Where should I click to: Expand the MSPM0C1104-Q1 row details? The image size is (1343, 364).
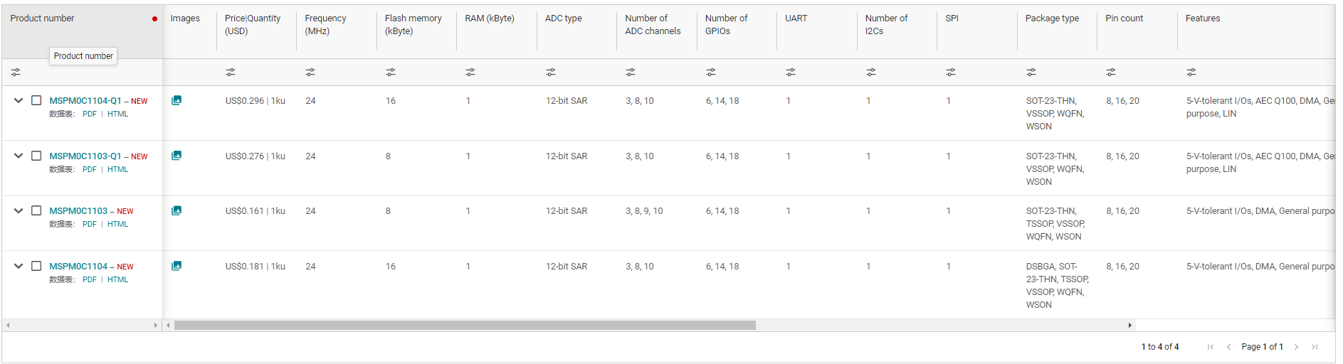[19, 100]
